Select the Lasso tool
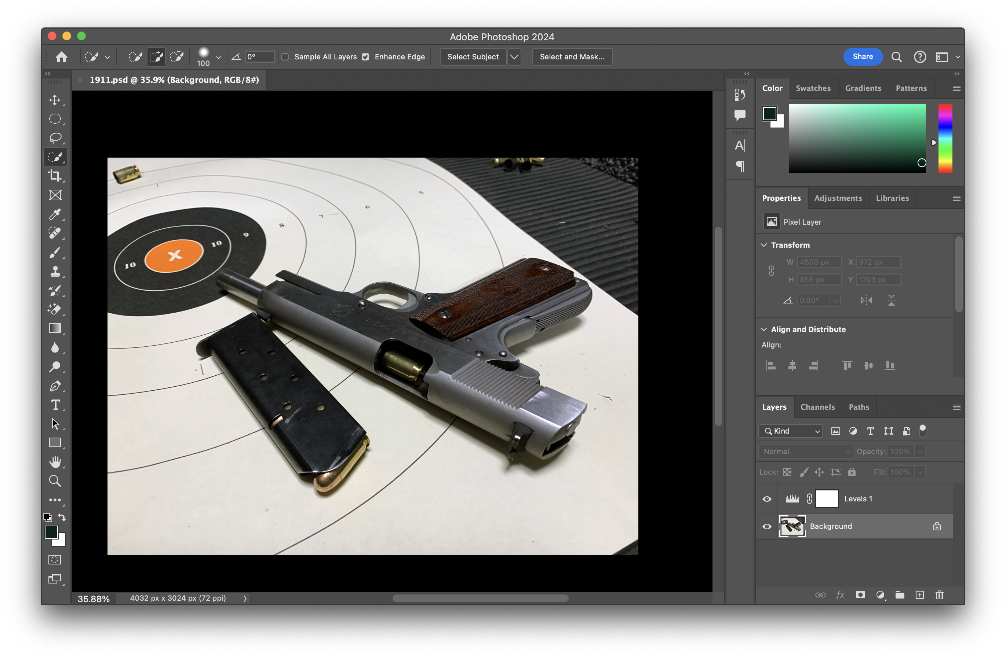The height and width of the screenshot is (659, 1006). 55,137
